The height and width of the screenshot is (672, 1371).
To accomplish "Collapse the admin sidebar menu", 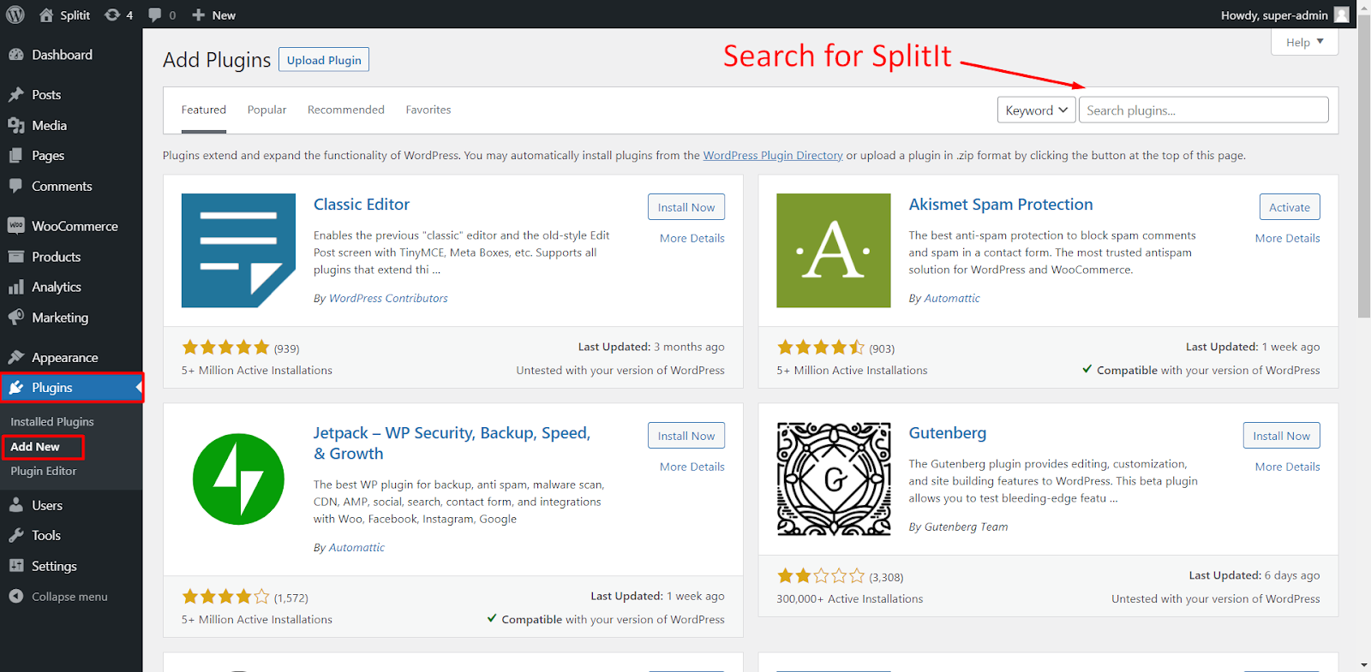I will click(58, 597).
